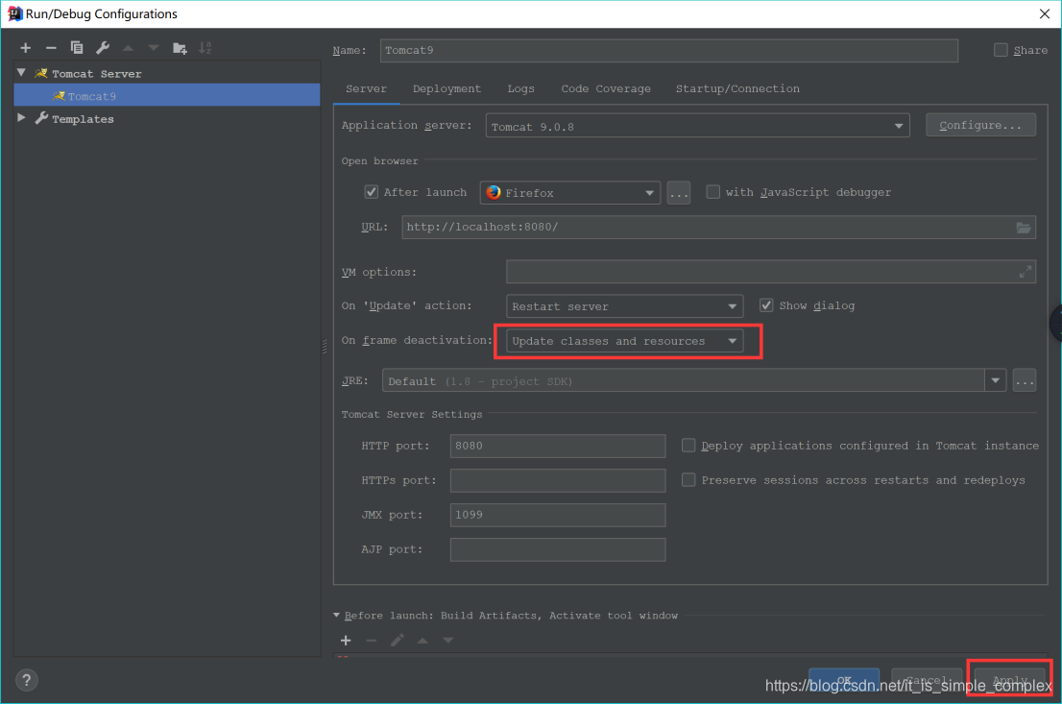Switch to the Deployment tab

pyautogui.click(x=447, y=88)
